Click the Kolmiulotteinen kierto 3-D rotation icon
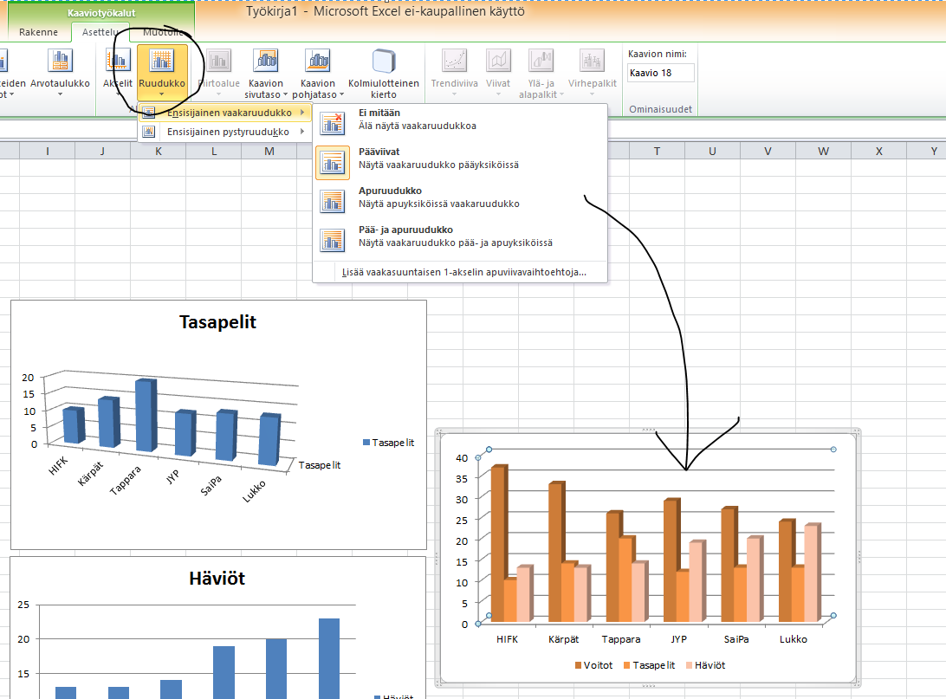 (x=383, y=61)
